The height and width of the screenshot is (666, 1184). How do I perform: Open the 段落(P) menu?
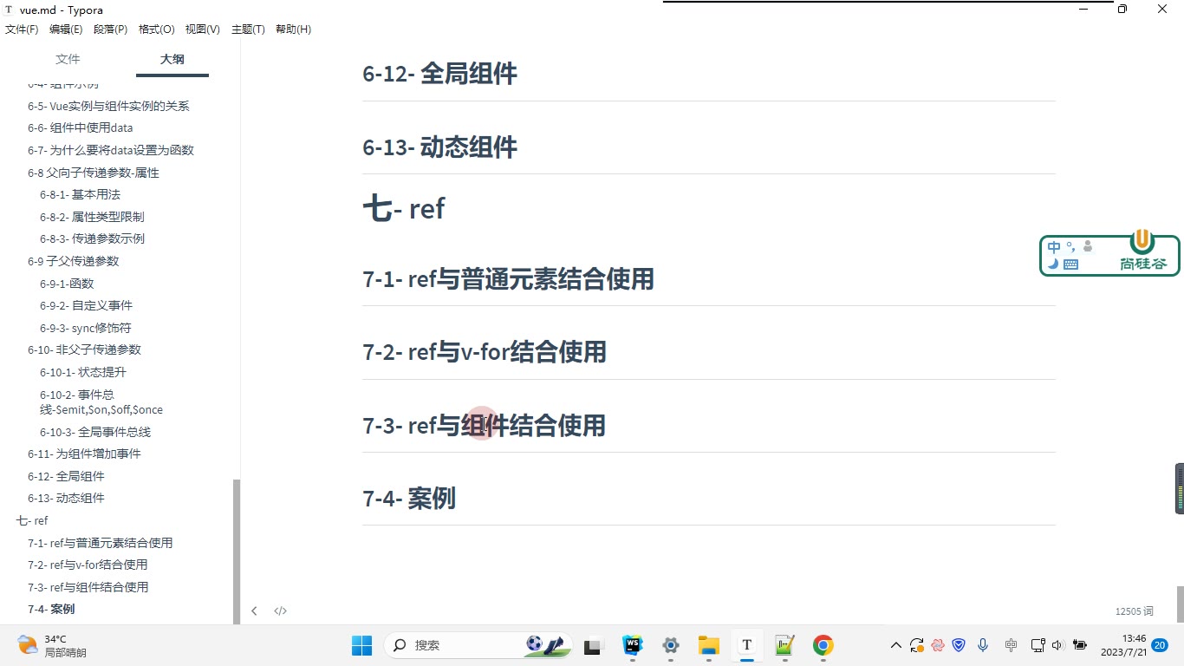coord(110,29)
